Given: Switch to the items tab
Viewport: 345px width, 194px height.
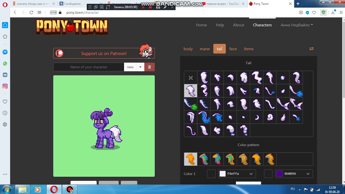Looking at the screenshot, I should pos(249,49).
